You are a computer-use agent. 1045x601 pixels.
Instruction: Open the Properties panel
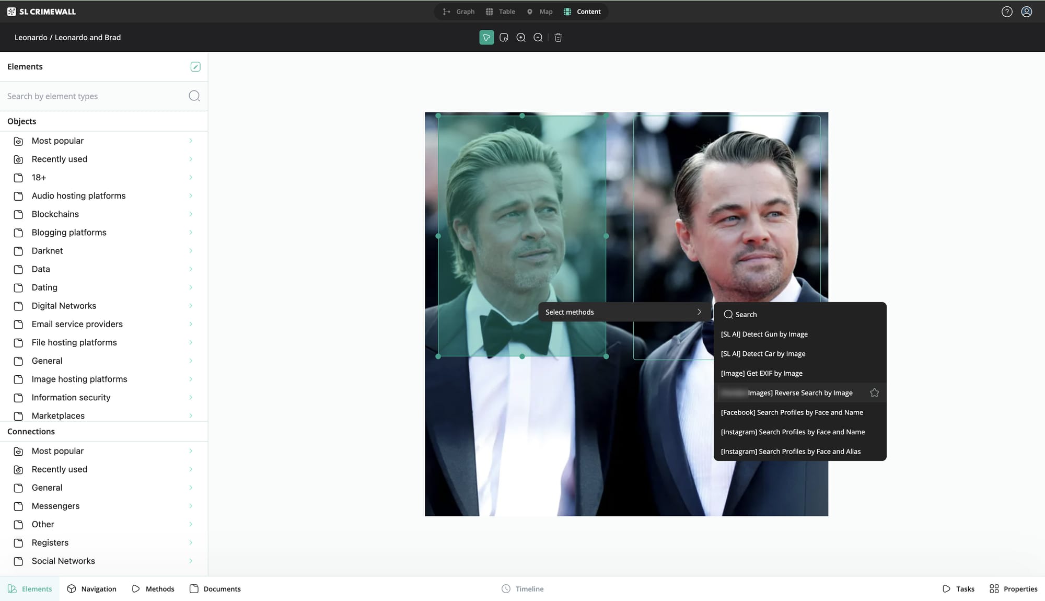tap(1013, 589)
